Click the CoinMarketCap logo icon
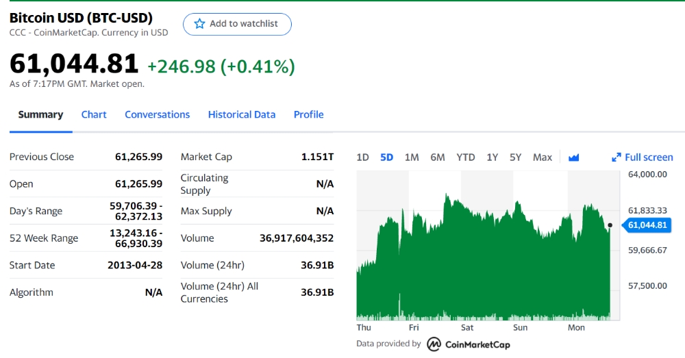685x358 pixels. tap(434, 344)
